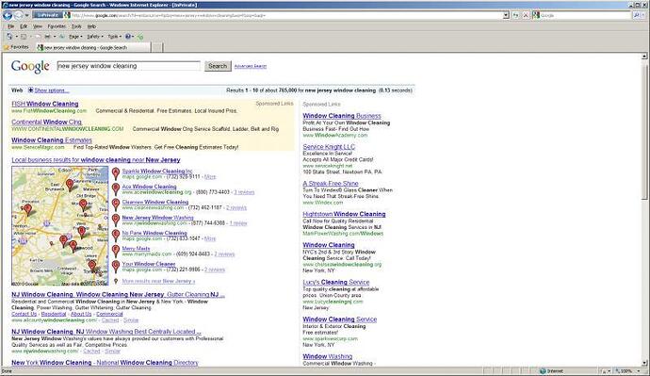Click the Stop loading X icon
This screenshot has height=376, width=650.
[526, 15]
